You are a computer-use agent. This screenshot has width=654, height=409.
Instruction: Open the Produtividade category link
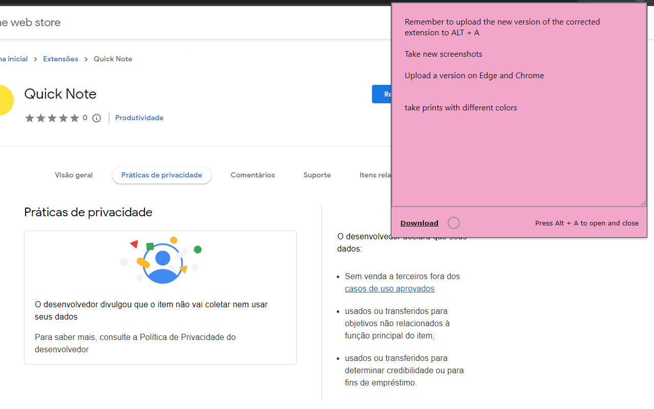[x=139, y=118]
